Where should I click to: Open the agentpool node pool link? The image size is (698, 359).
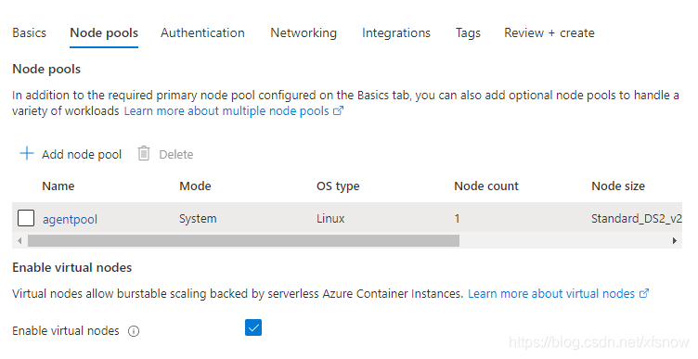tap(70, 219)
